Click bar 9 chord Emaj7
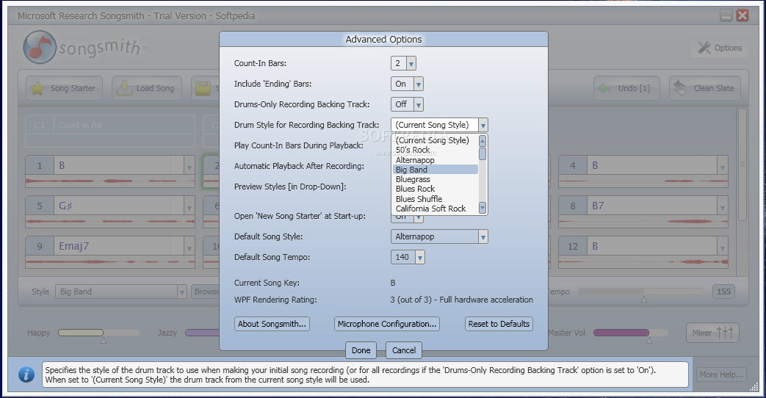This screenshot has width=766, height=398. tap(73, 246)
